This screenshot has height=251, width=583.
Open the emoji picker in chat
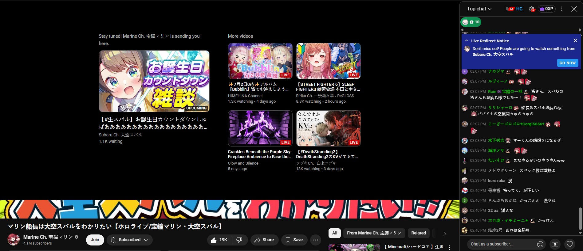tap(540, 244)
